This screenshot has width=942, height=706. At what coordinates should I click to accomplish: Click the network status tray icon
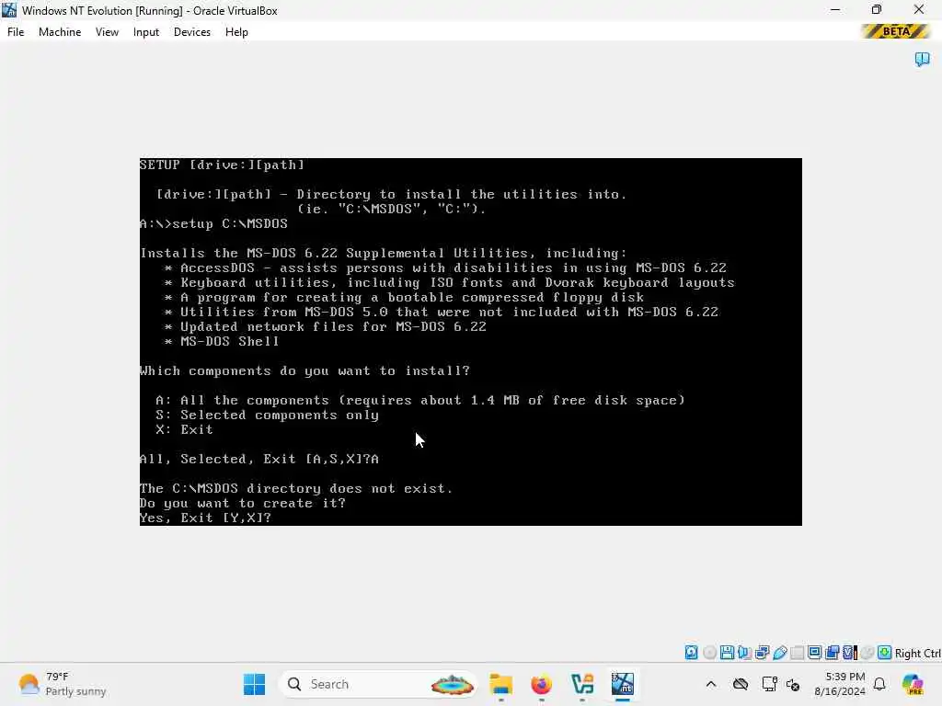[769, 684]
